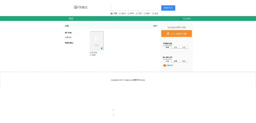The height and width of the screenshot is (123, 256).
Task: Switch to 本周 tab in the download ranking
Action: pyautogui.click(x=176, y=47)
